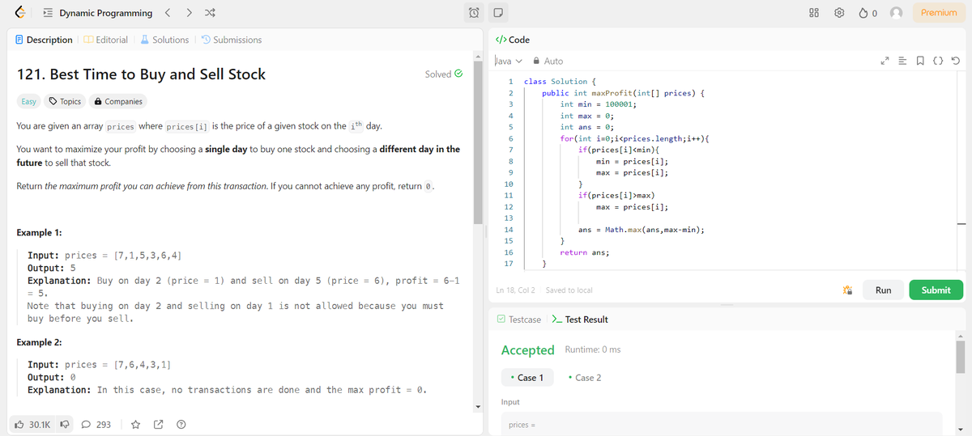Click code line 14 with Math.max
972x436 pixels.
pyautogui.click(x=640, y=230)
